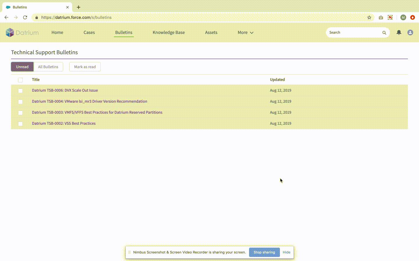Click the Technical Support Bulletins heading
419x261 pixels.
coord(45,52)
